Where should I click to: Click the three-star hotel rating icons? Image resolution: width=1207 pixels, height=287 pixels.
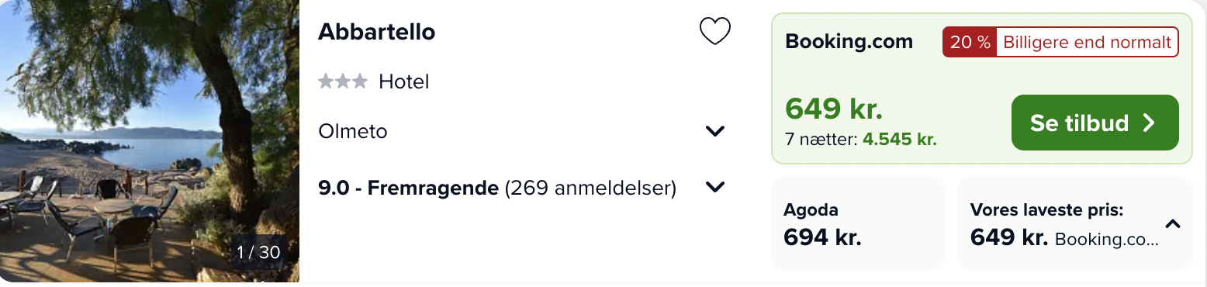point(343,81)
